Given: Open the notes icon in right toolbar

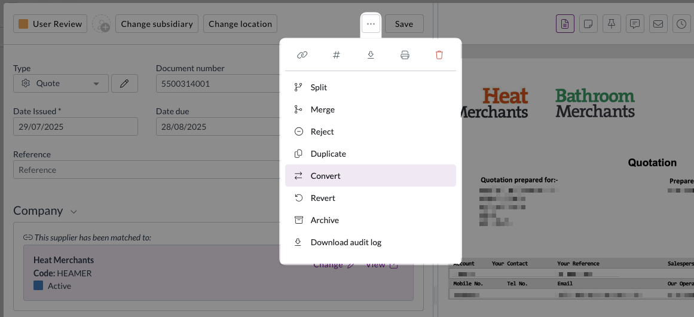Looking at the screenshot, I should coord(588,24).
